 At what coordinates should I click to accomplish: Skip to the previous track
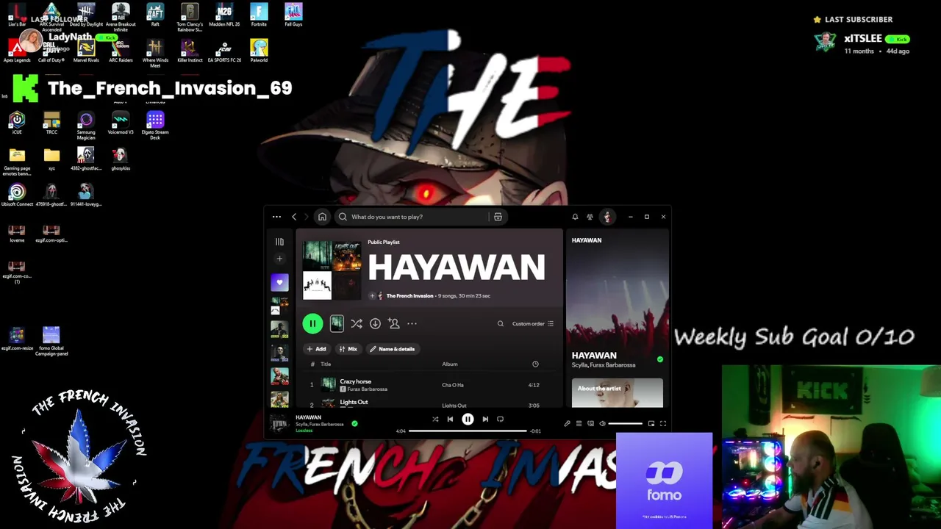450,419
